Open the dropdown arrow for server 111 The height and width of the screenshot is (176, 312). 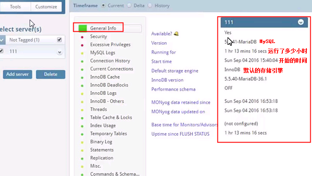tap(60, 53)
